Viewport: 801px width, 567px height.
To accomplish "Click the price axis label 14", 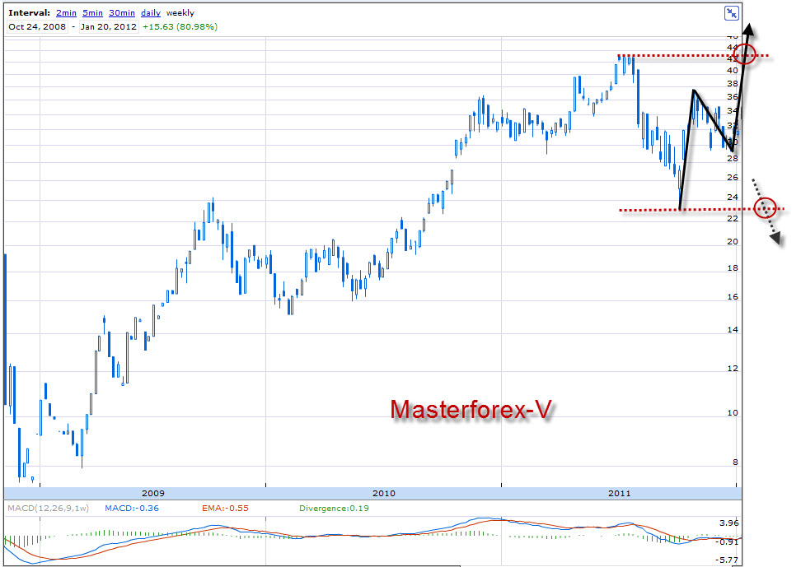I will tap(733, 330).
